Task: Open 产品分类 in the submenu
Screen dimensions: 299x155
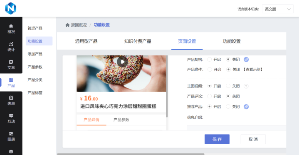Action: coord(35,80)
